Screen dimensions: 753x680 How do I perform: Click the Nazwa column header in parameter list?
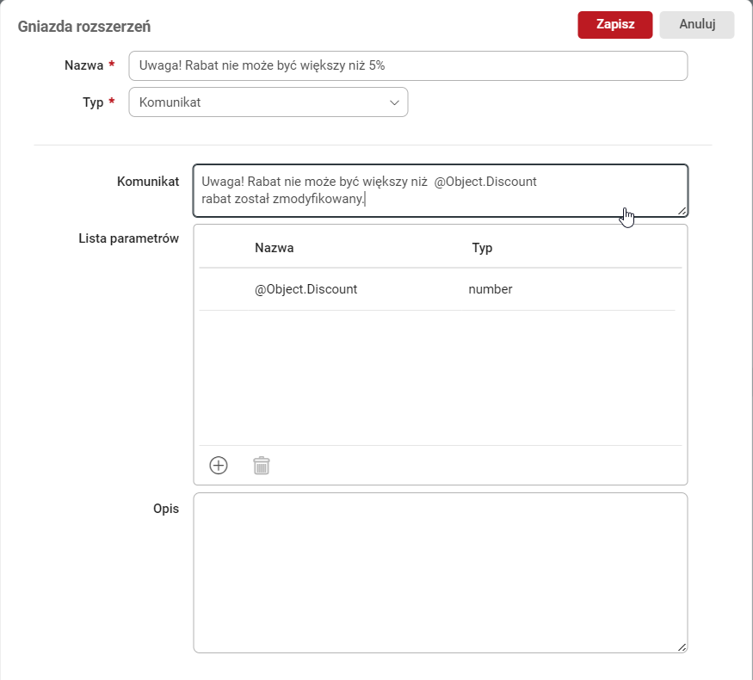tap(274, 248)
